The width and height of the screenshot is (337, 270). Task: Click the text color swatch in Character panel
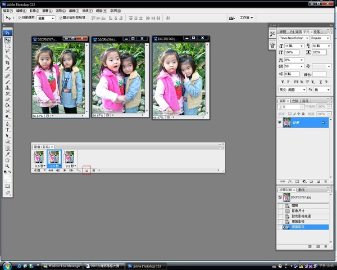319,74
